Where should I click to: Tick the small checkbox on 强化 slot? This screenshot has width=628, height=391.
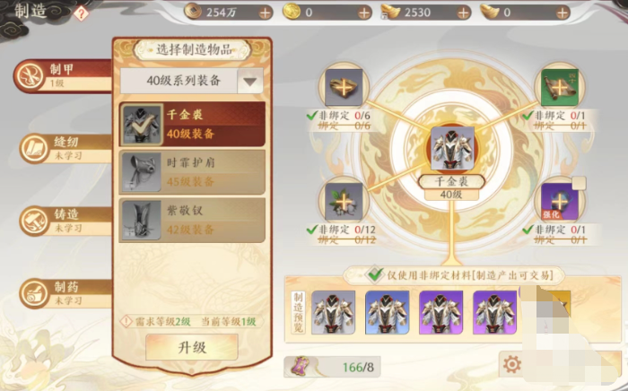[579, 183]
